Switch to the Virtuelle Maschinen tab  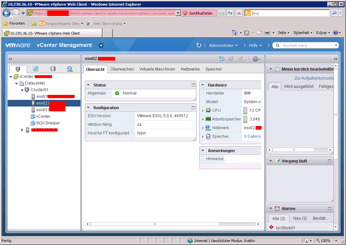(x=157, y=69)
